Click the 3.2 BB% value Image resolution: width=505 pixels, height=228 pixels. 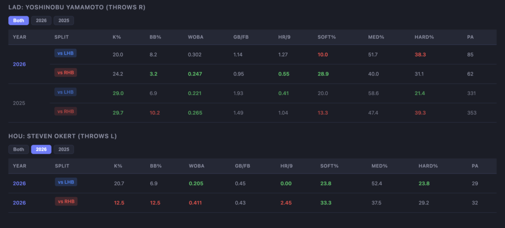point(153,74)
